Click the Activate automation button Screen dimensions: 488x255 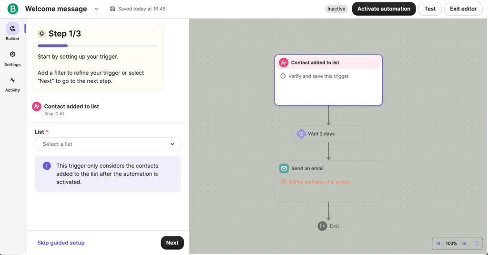coord(384,9)
